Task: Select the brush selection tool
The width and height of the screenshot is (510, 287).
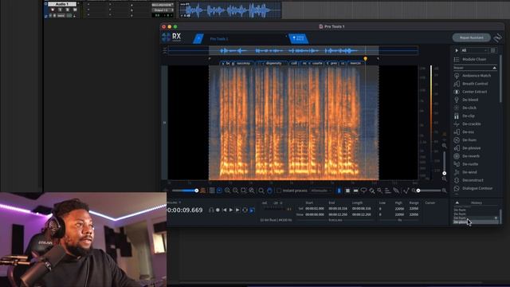Action: pyautogui.click(x=371, y=191)
